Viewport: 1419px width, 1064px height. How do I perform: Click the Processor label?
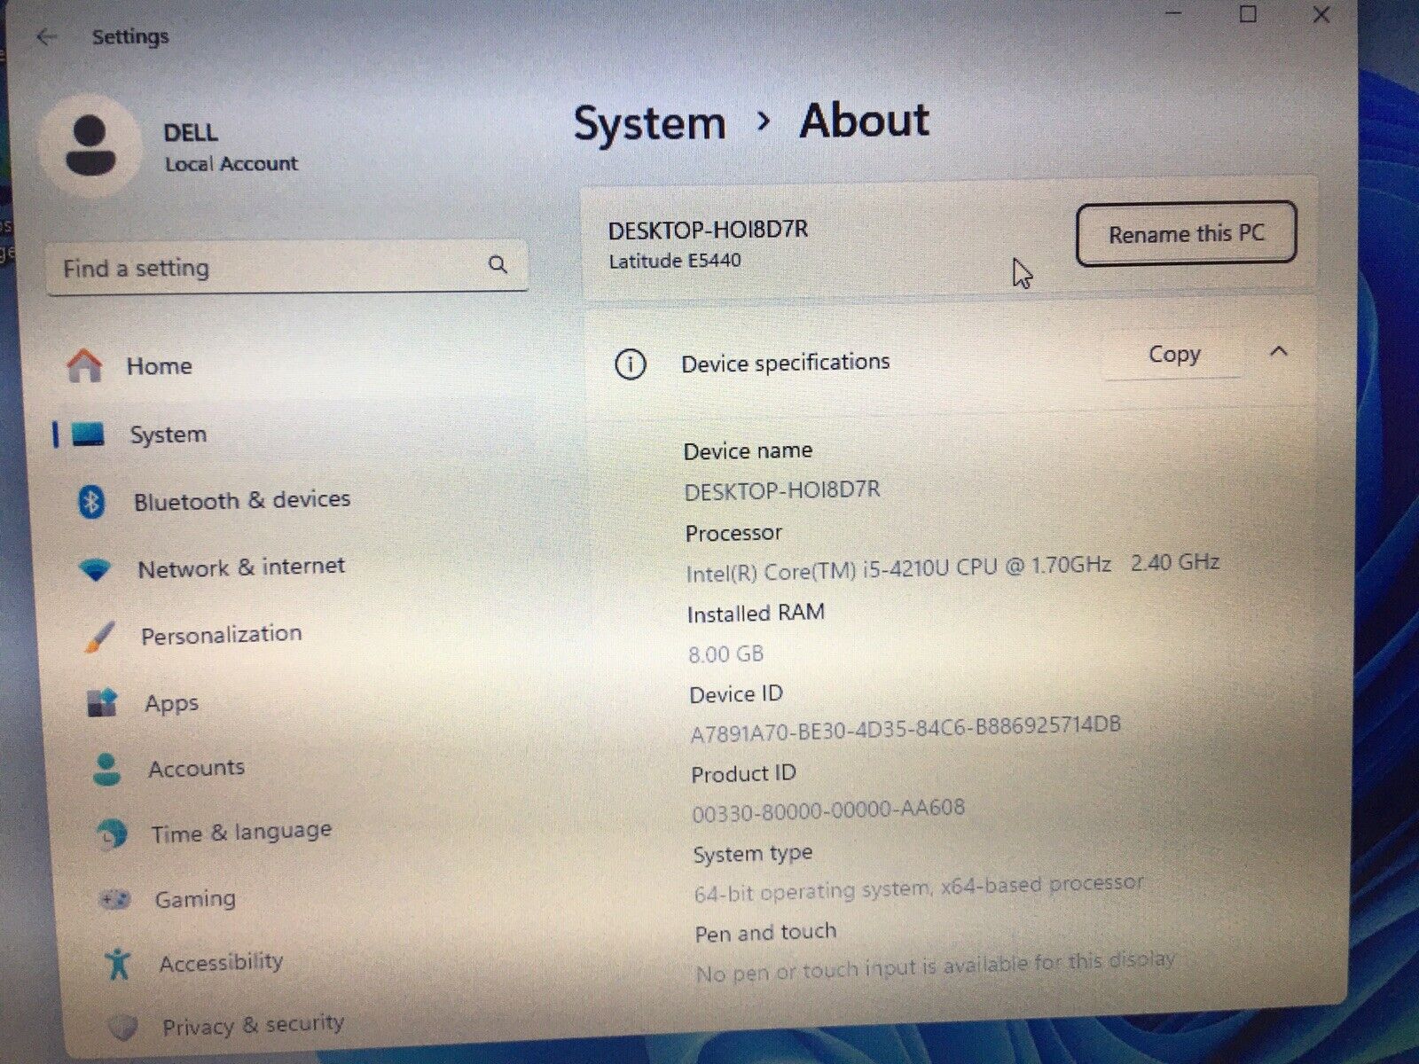point(733,533)
